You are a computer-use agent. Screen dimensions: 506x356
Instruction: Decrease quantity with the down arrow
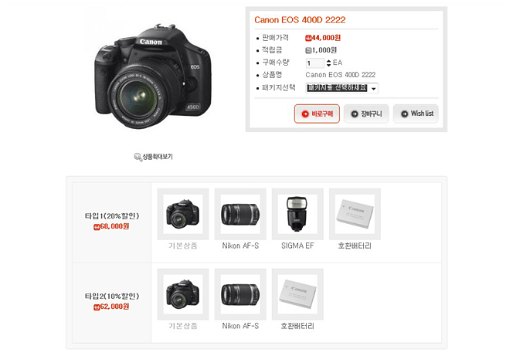[x=328, y=65]
